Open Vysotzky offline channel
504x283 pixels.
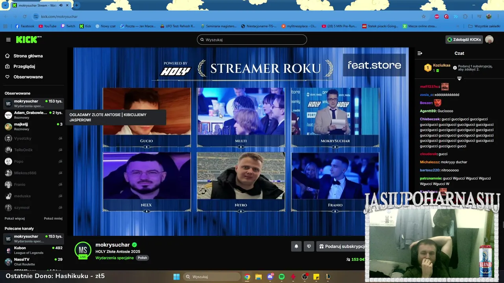tap(33, 138)
